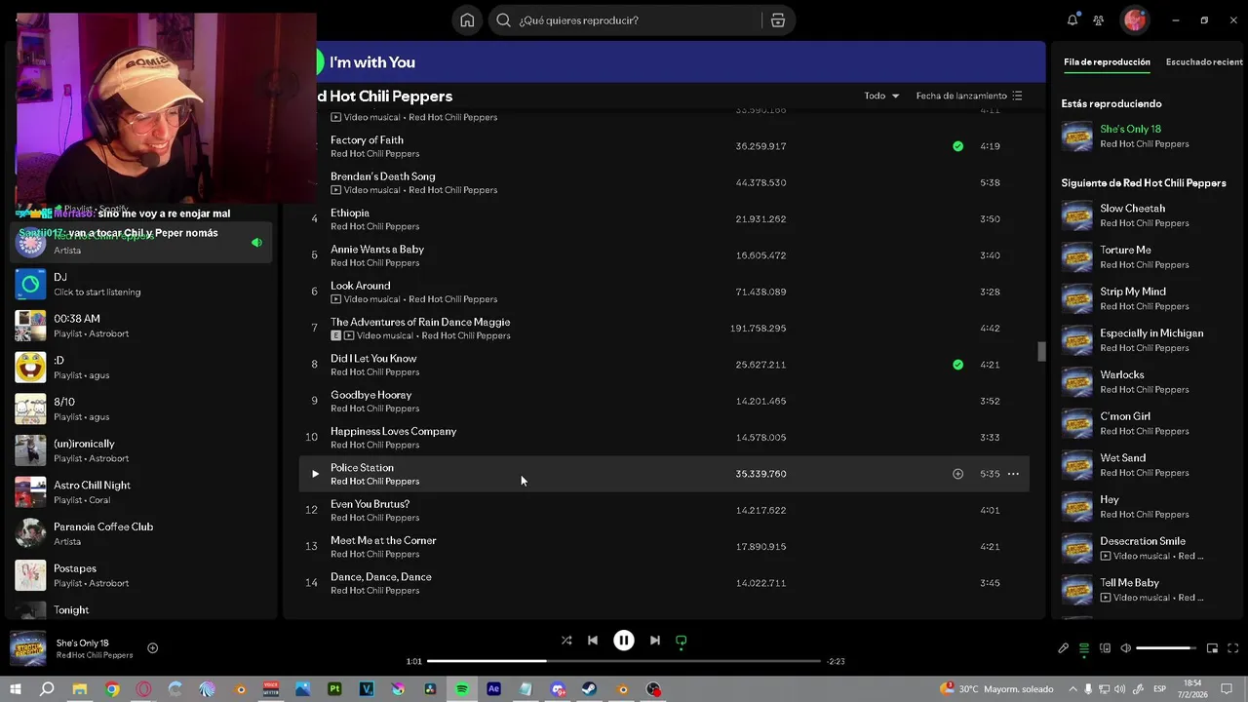The height and width of the screenshot is (702, 1248).
Task: Adjust the volume slider
Action: 1166,648
